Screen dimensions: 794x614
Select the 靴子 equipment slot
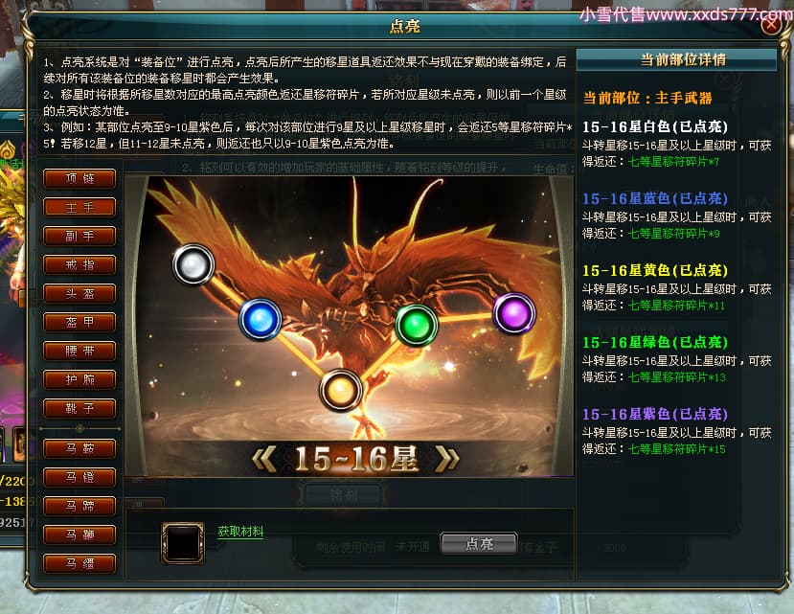79,408
